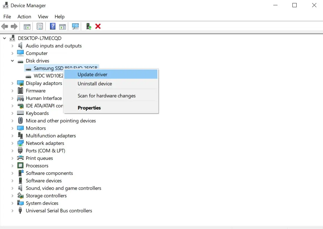The width and height of the screenshot is (323, 229).
Task: Close the Device Manager window
Action: 314,5
